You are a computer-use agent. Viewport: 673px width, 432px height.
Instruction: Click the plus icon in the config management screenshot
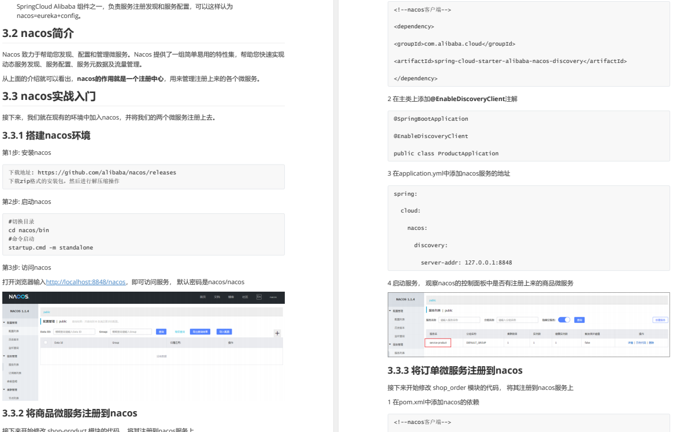point(277,333)
